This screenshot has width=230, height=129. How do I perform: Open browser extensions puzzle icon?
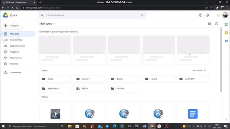[x=217, y=8]
